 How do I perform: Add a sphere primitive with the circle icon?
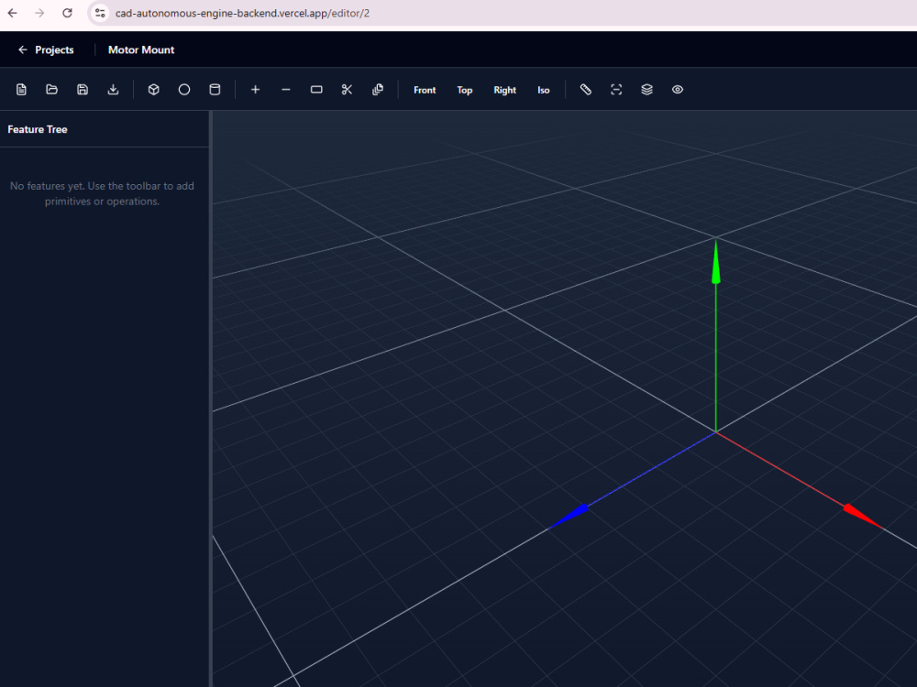coord(184,90)
